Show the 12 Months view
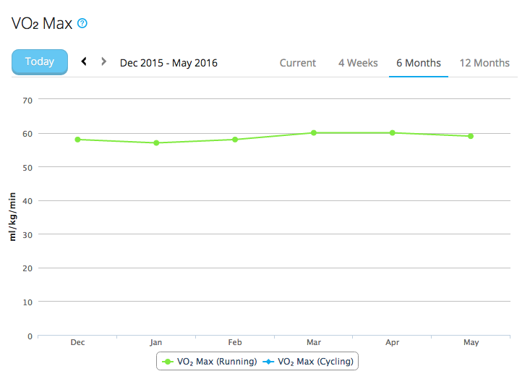 484,63
